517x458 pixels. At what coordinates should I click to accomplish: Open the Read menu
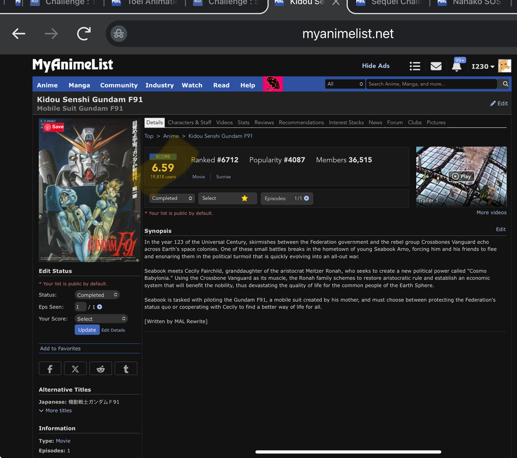click(221, 85)
